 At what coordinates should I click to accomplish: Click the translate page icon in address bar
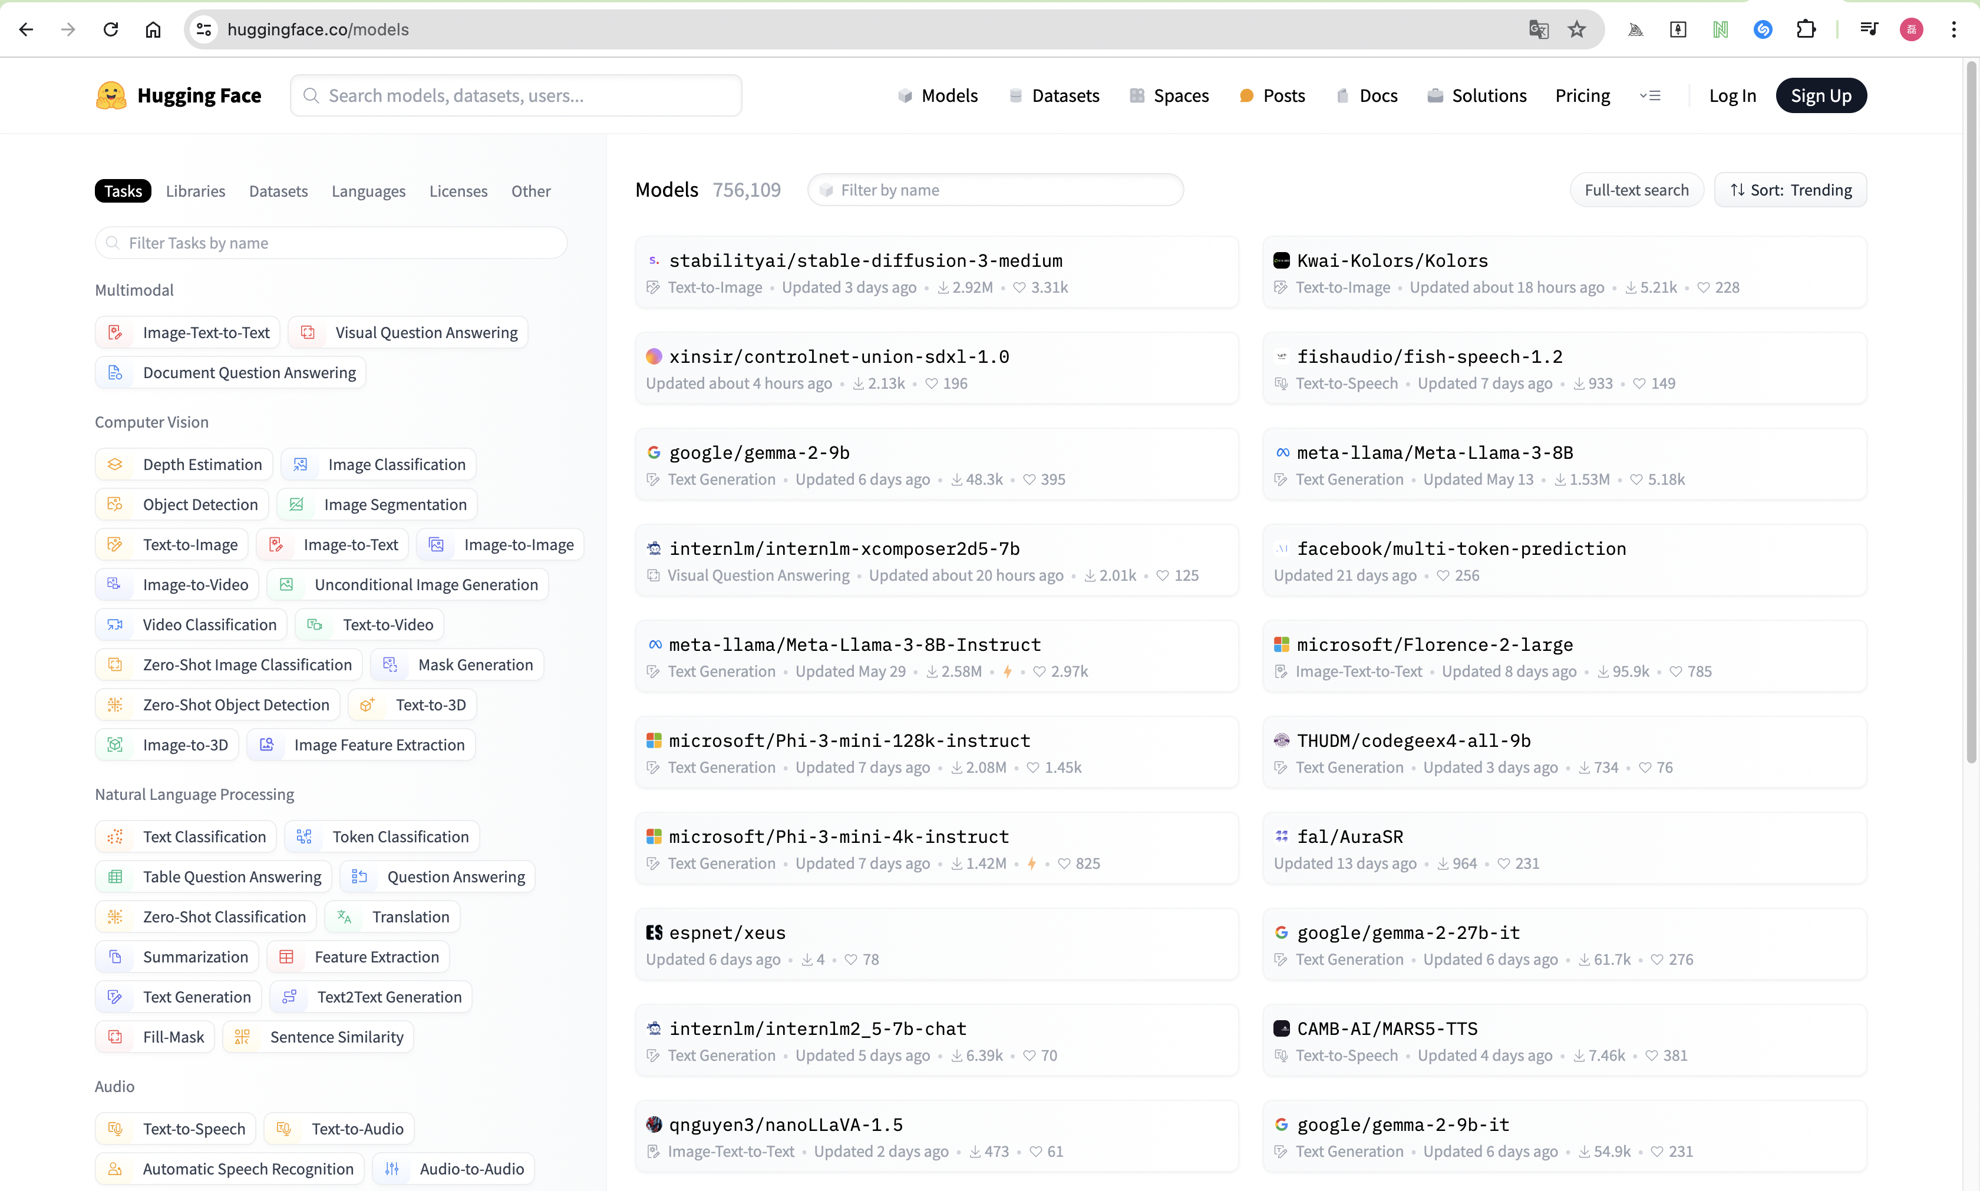[x=1539, y=29]
